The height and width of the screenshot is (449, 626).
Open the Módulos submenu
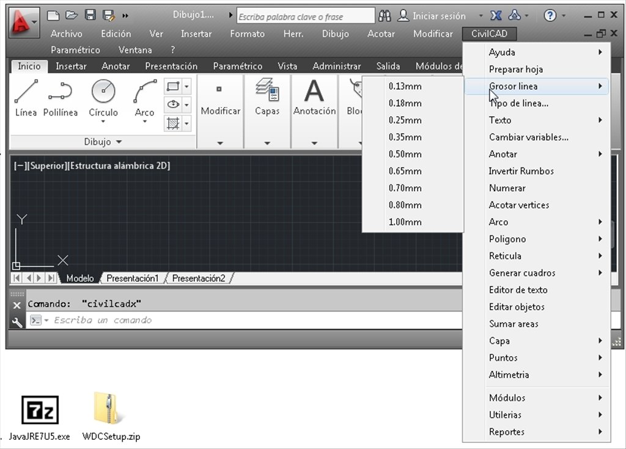(x=537, y=398)
